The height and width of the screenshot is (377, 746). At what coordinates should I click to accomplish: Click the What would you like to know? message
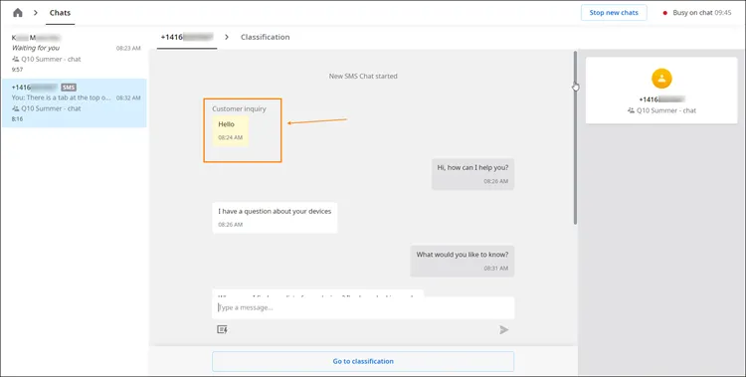[x=463, y=261]
